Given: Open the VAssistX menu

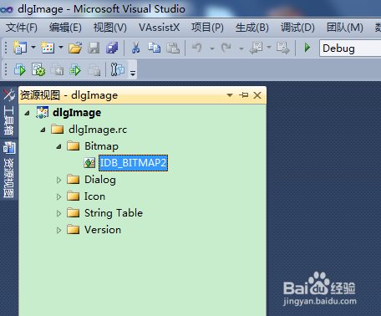Looking at the screenshot, I should 160,28.
